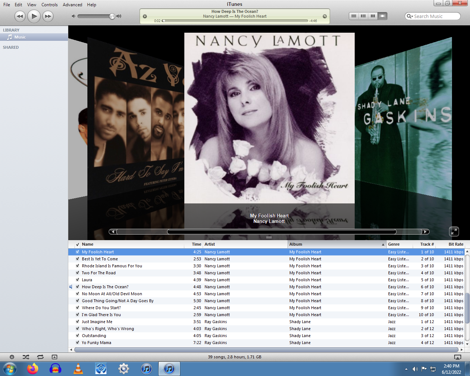Toggle shuffle mode
This screenshot has height=376, width=470.
coord(26,357)
